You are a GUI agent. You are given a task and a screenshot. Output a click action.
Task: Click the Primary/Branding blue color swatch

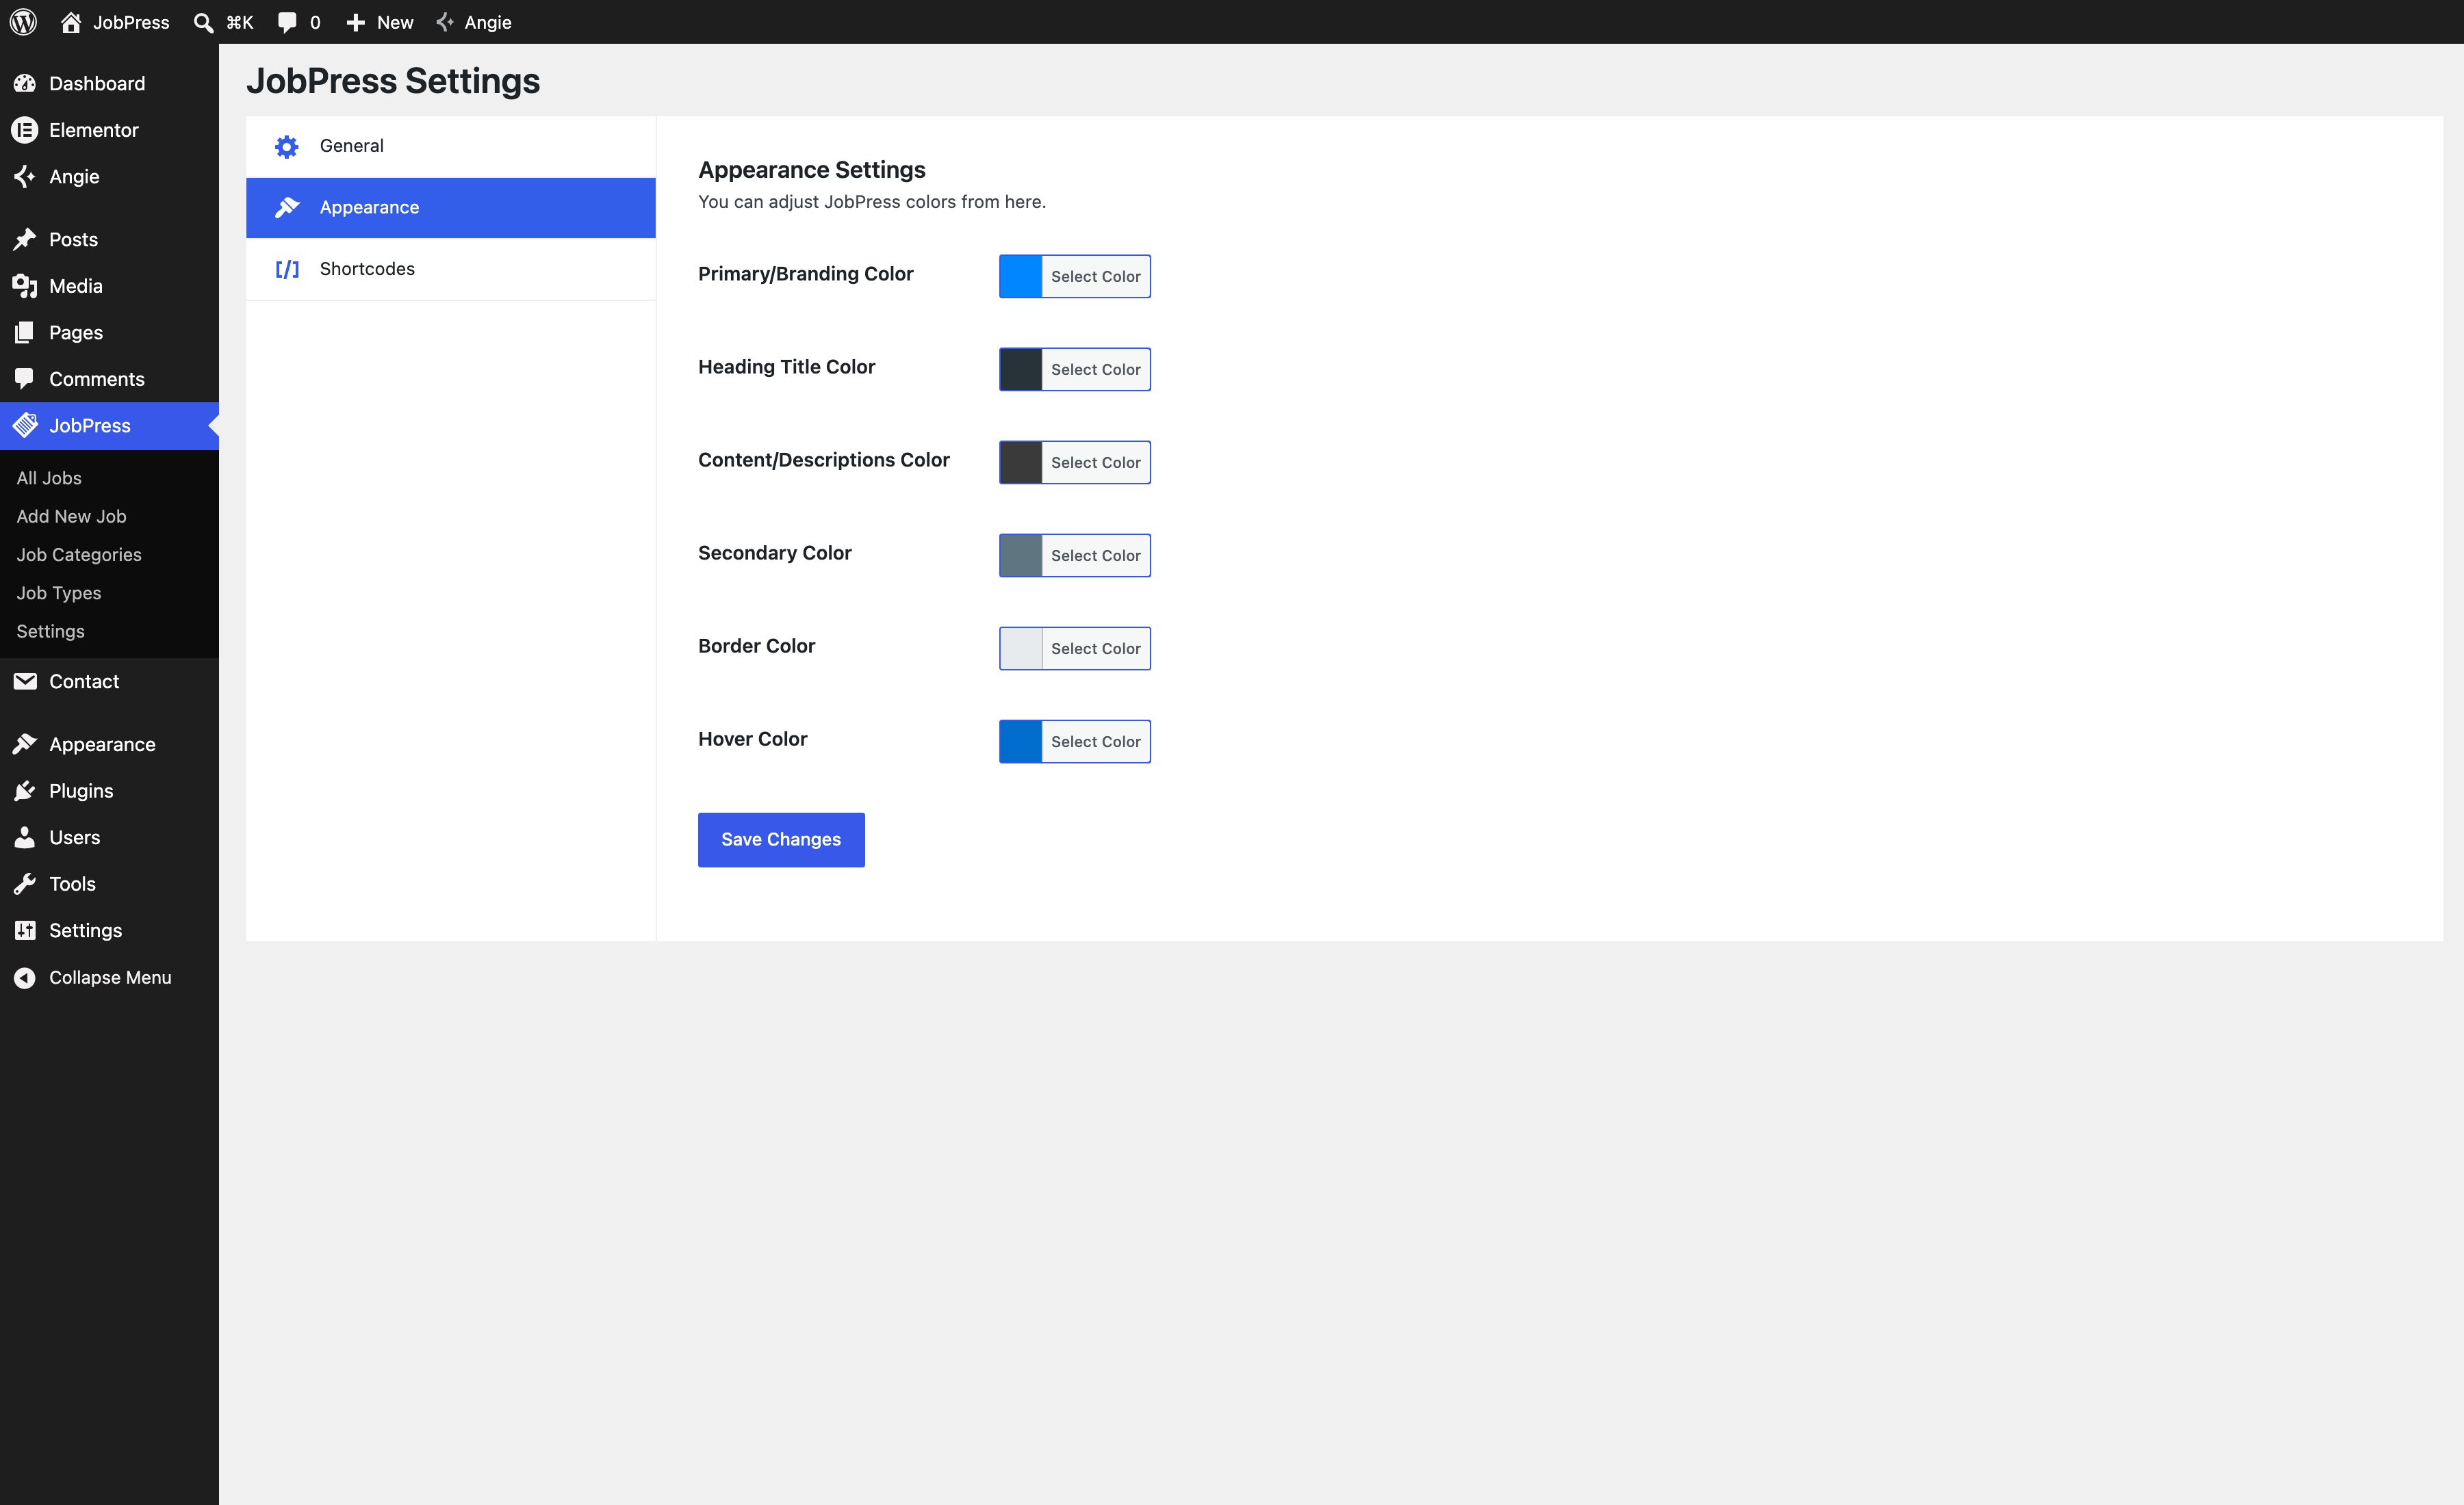(x=1021, y=277)
